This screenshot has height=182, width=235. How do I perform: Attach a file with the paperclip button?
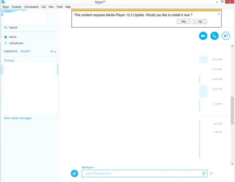[74, 173]
